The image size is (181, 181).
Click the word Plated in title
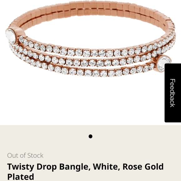click(21, 177)
